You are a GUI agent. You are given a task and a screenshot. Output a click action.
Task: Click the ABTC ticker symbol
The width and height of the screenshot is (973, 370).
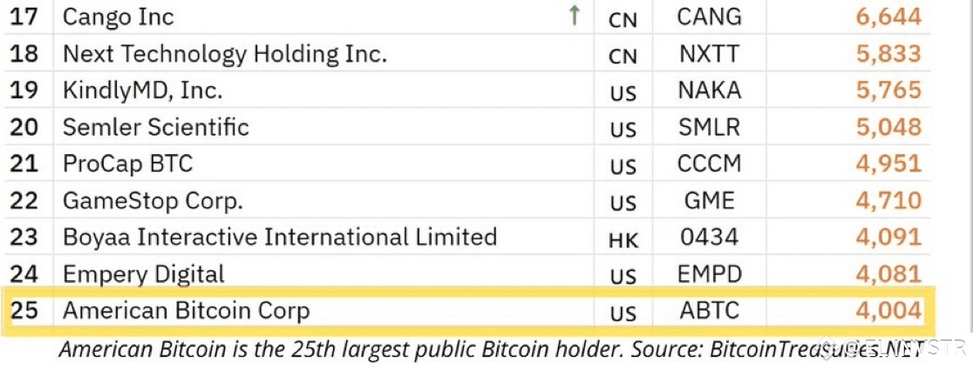tap(709, 311)
